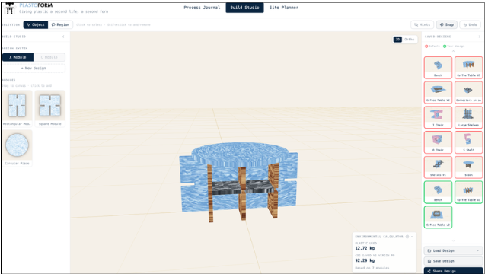Load the Large Shelves design
Viewport: 485px width, 274px height.
pyautogui.click(x=468, y=117)
